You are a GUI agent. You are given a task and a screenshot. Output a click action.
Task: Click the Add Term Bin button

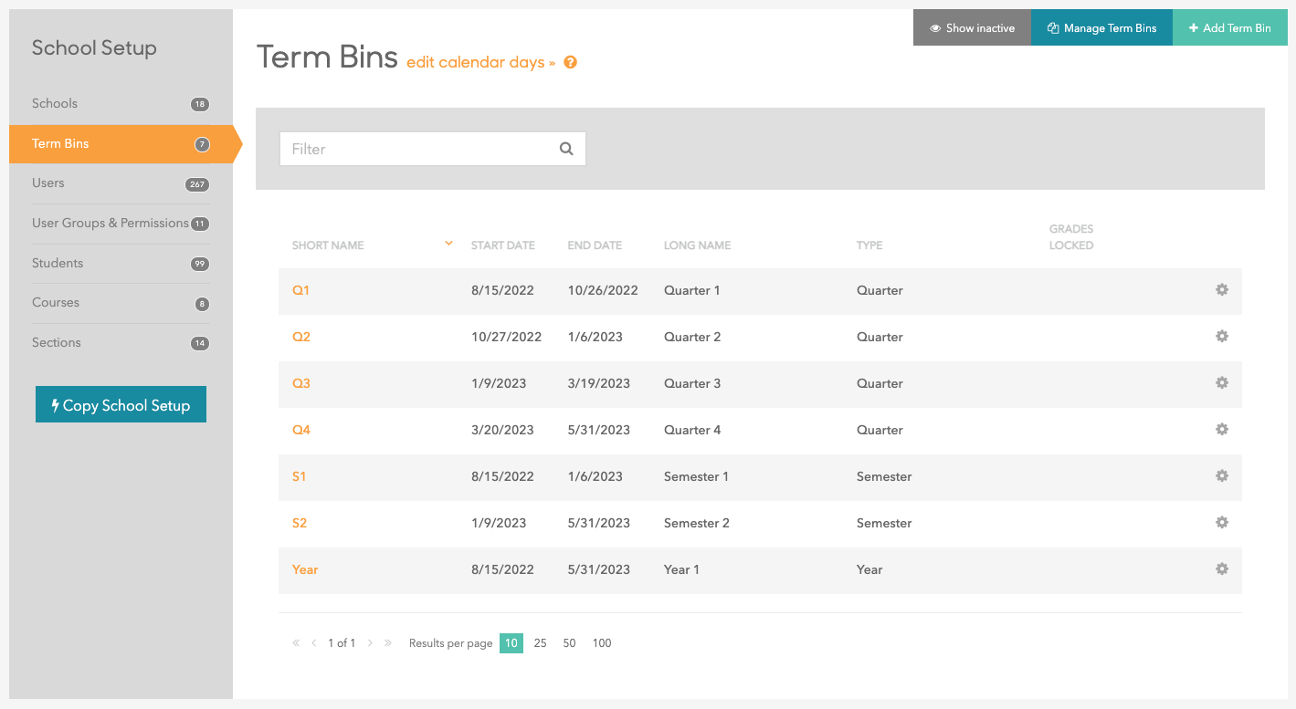(x=1230, y=27)
